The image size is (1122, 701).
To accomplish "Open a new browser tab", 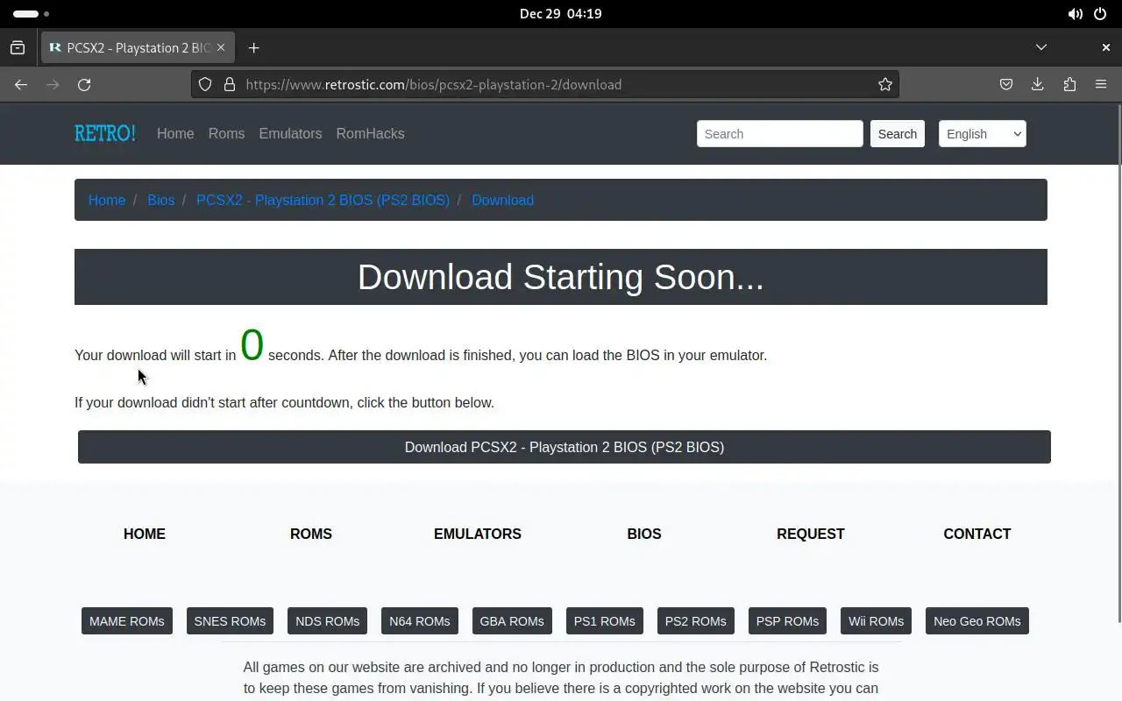I will [x=253, y=47].
